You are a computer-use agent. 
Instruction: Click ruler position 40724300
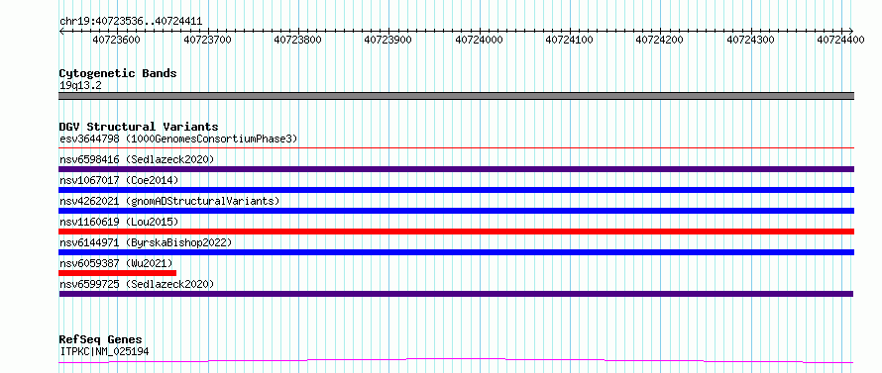[750, 40]
